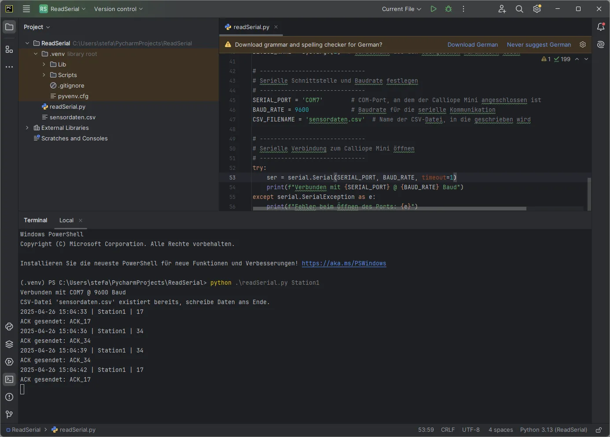Open the Python Console tool window
The image size is (610, 437).
coord(9,327)
